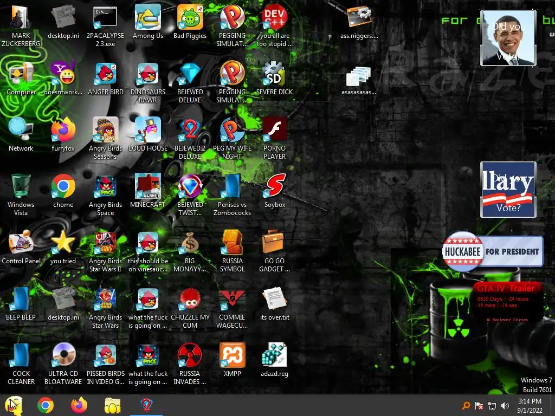This screenshot has width=555, height=416.
Task: Select the Bad Piggies icon
Action: pyautogui.click(x=190, y=21)
